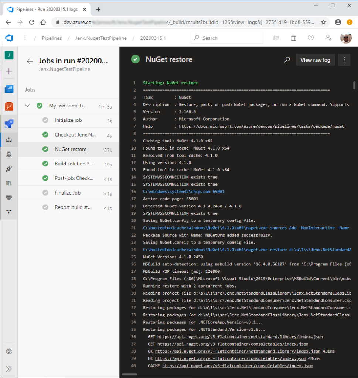Open user settings icon in header
Screen dimensions: 358x378
tap(328, 38)
